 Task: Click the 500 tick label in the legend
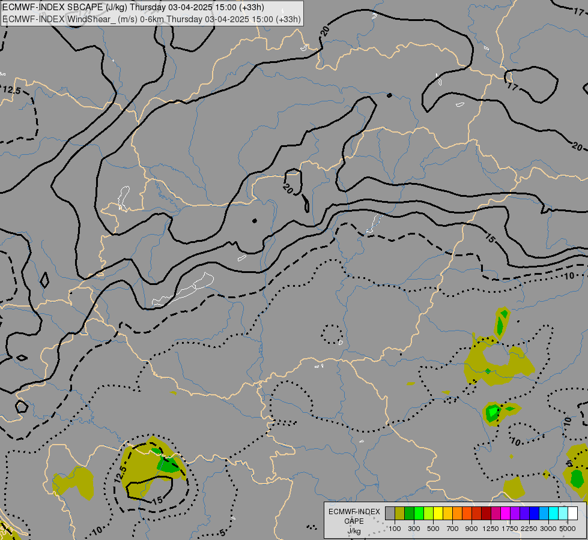tap(433, 529)
